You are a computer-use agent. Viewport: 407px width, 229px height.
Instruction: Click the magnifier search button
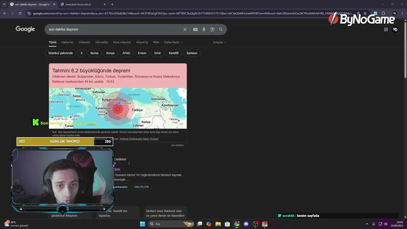tap(221, 29)
